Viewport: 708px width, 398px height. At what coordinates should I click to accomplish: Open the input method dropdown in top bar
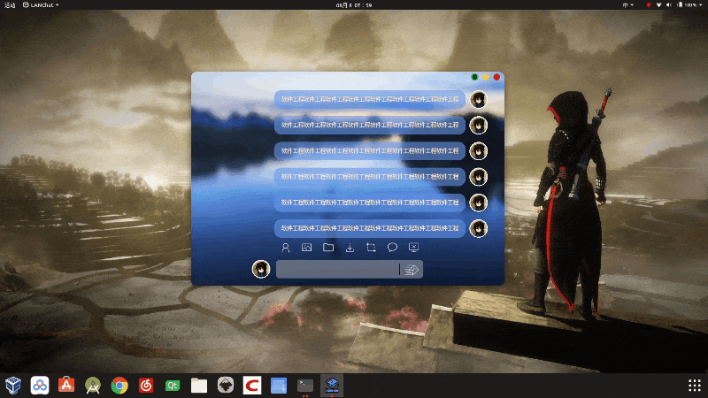628,5
